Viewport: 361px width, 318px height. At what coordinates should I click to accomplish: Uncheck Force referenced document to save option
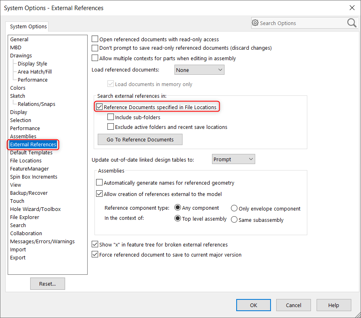[95, 255]
